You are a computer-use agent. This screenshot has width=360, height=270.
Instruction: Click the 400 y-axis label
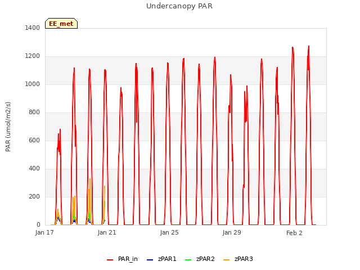(x=34, y=169)
